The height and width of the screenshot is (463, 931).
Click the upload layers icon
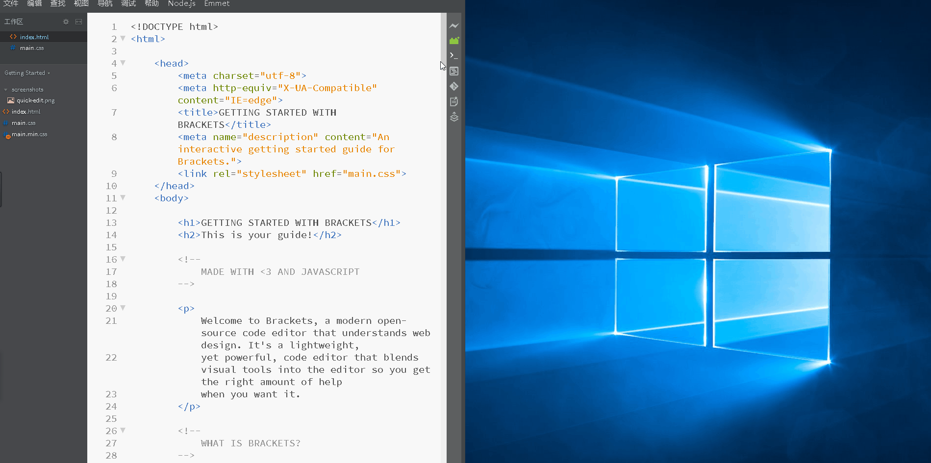[454, 117]
